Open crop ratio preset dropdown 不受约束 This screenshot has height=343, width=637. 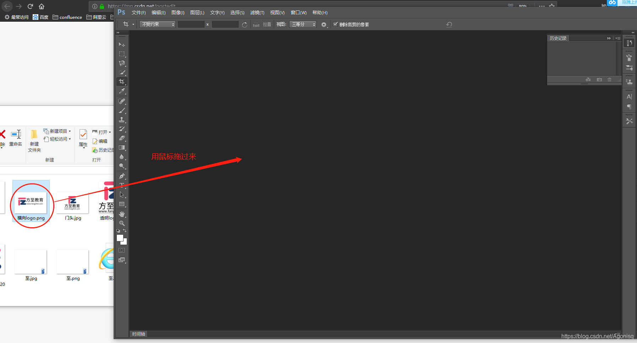[158, 24]
